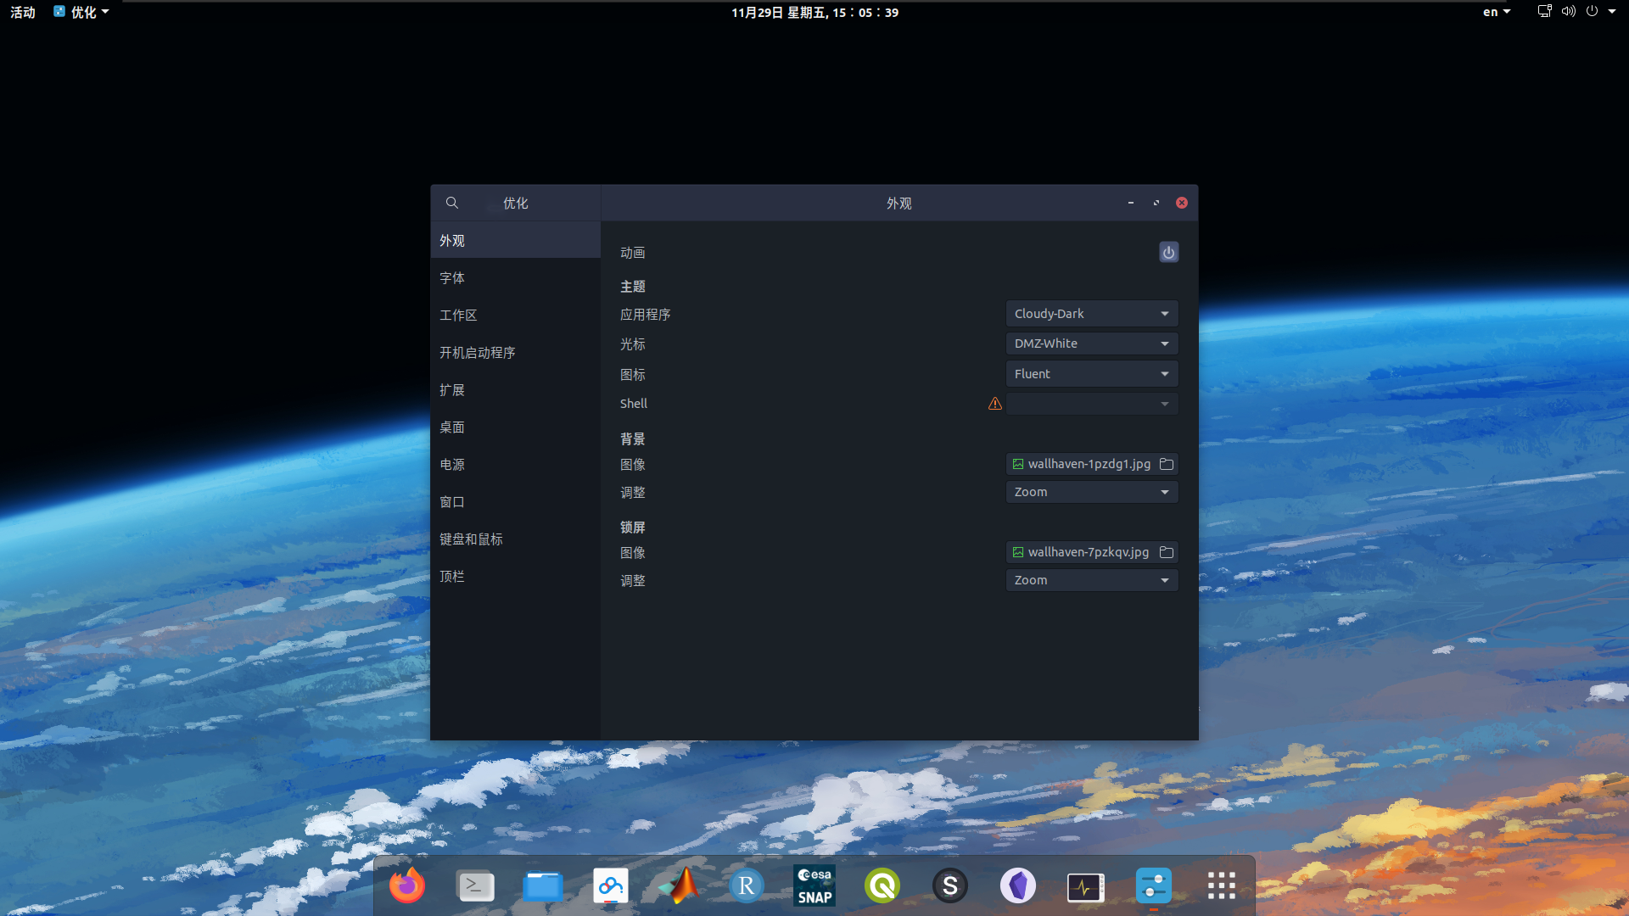Image resolution: width=1629 pixels, height=916 pixels.
Task: Maximize the Tweaks window
Action: coord(1156,203)
